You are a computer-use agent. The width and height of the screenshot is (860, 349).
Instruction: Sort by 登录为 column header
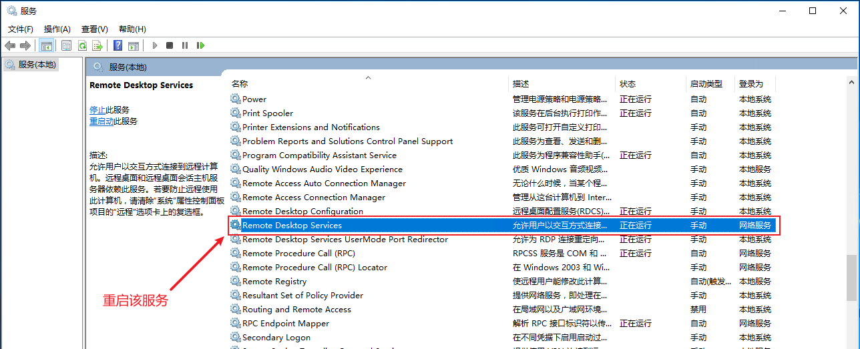(x=751, y=83)
